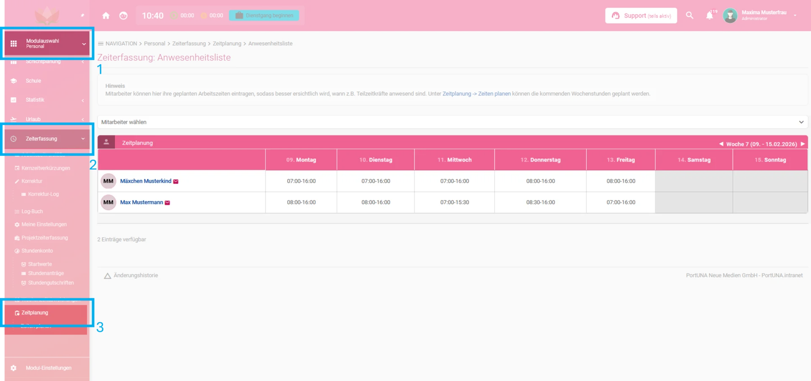Viewport: 811px width, 381px height.
Task: Click mail icon next to Max Mustermann
Action: pyautogui.click(x=167, y=203)
